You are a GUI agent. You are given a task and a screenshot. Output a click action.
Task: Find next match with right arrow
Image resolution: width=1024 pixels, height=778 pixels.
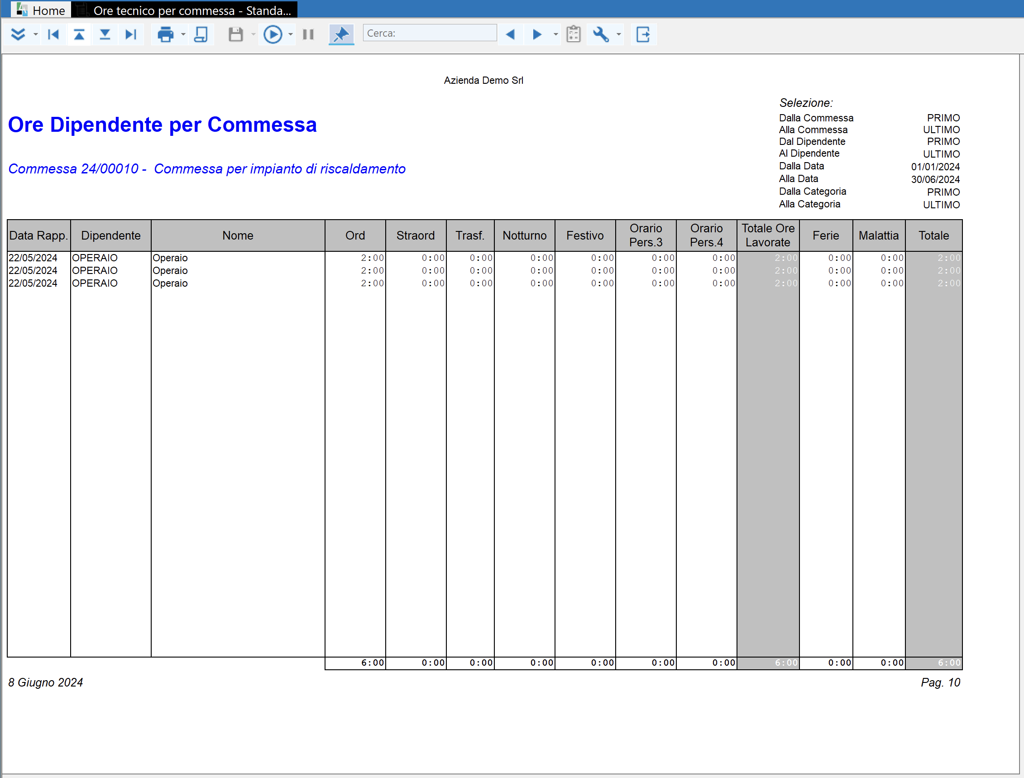(537, 34)
